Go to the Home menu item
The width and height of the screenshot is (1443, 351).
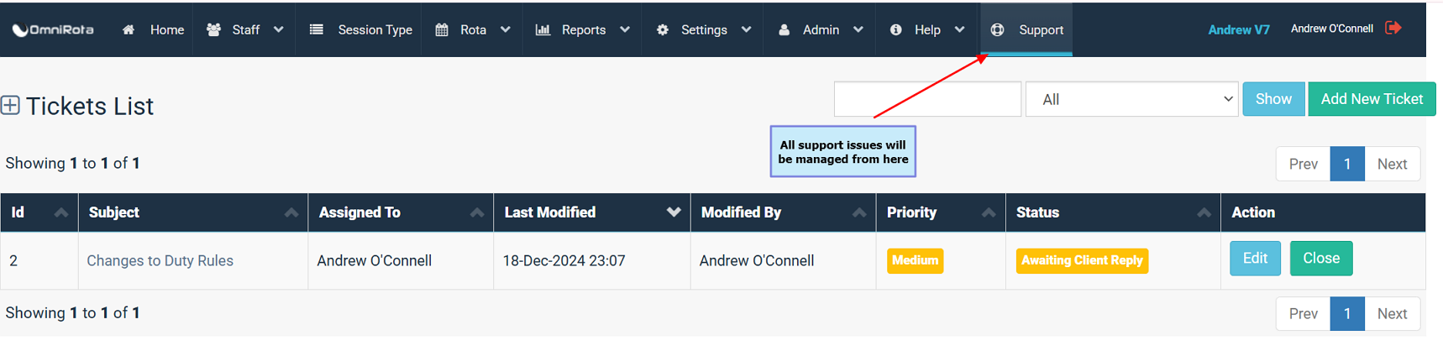[153, 29]
